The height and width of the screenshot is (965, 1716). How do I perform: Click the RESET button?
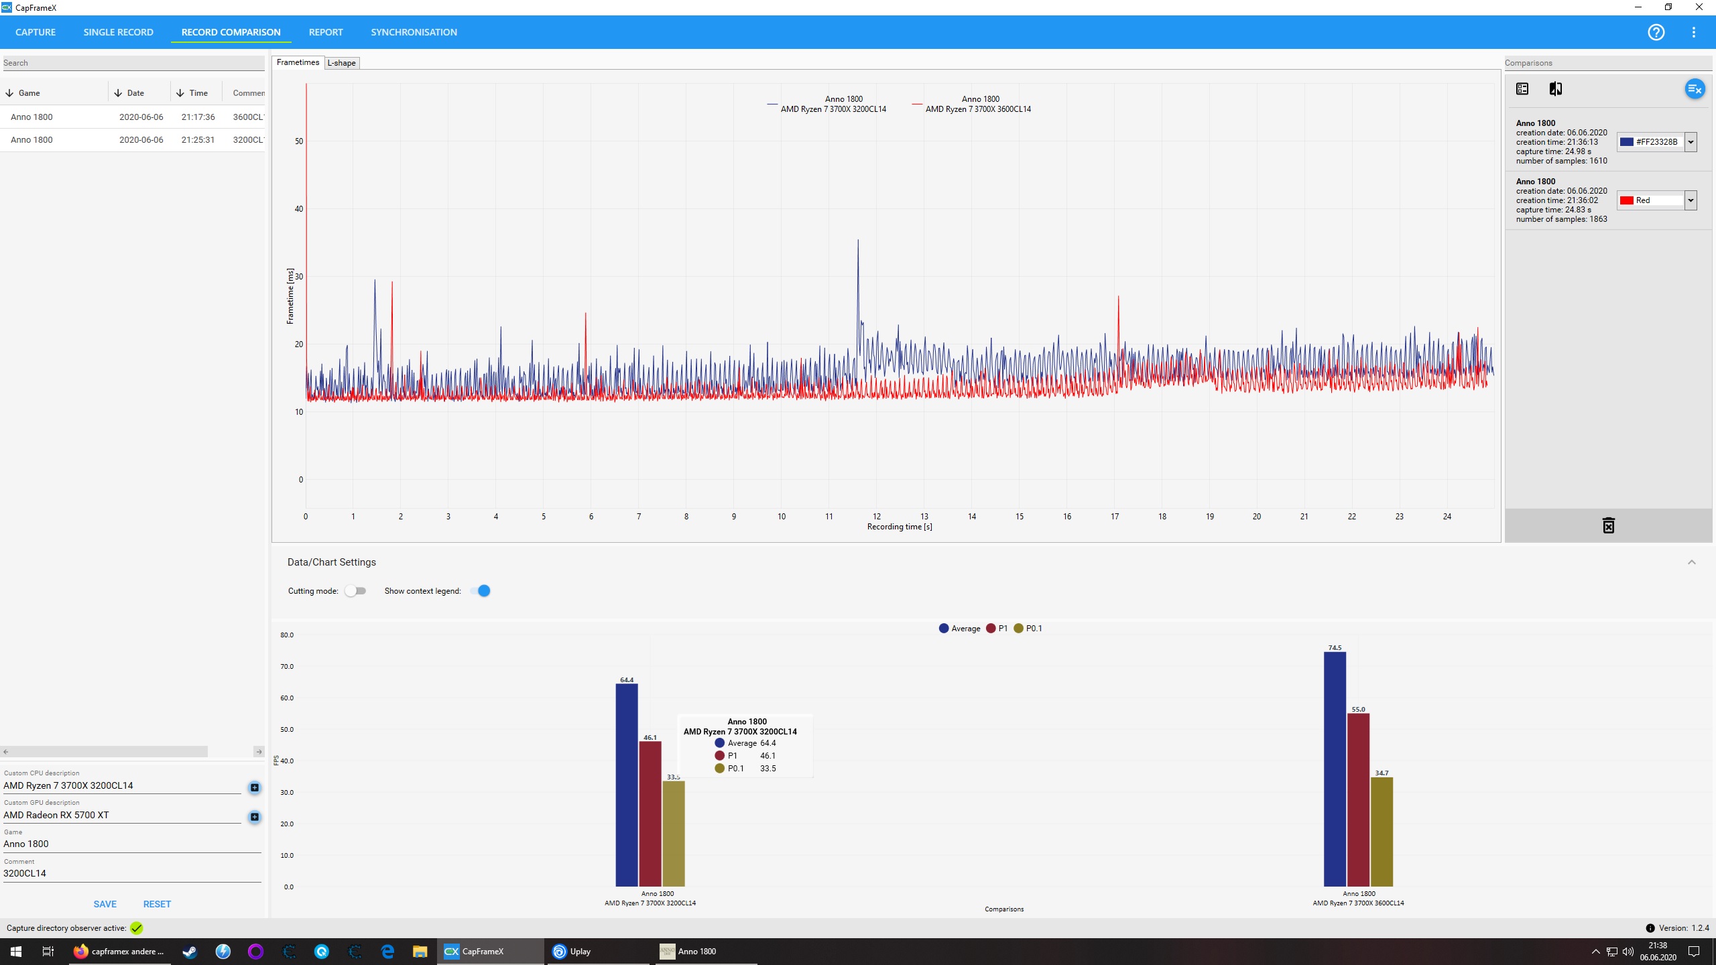(157, 904)
